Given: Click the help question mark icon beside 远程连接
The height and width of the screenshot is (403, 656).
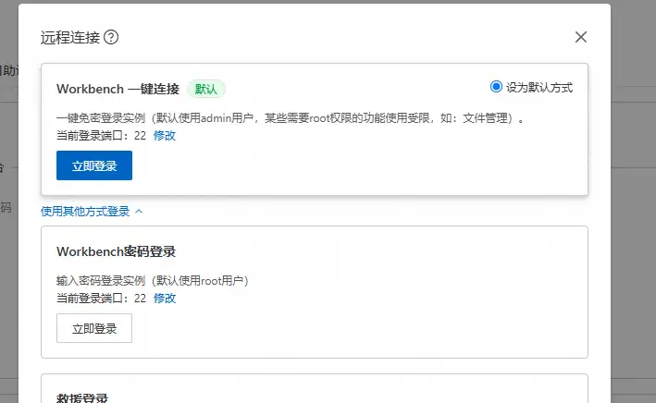Looking at the screenshot, I should click(111, 37).
